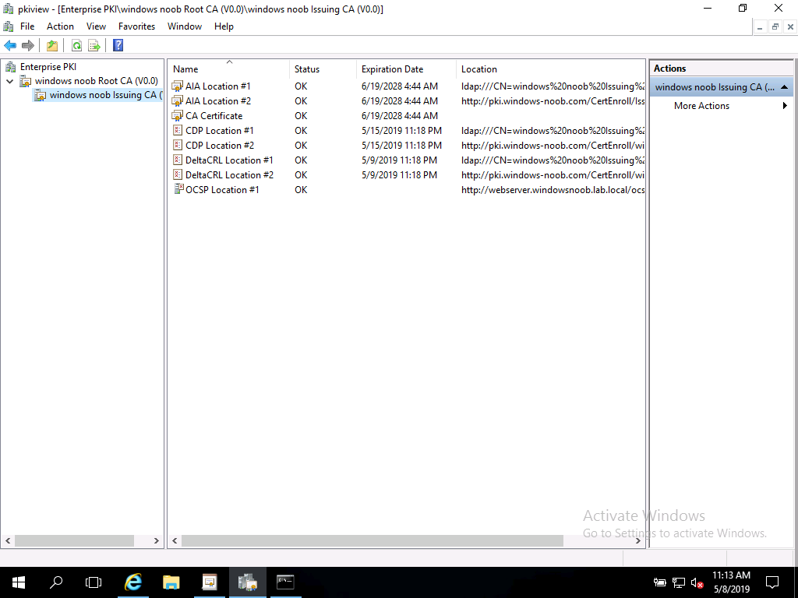Viewport: 798px width, 598px height.
Task: Select the OCSP Location #1 row name
Action: [222, 190]
